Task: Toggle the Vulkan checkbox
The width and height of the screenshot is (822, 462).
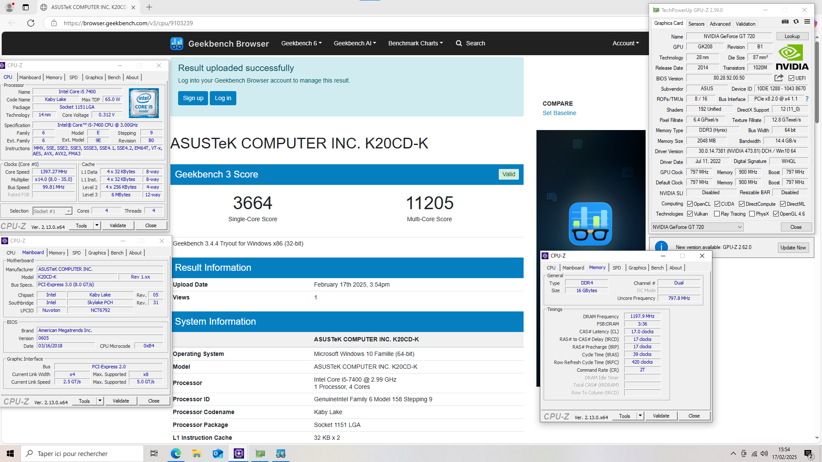Action: tap(690, 214)
